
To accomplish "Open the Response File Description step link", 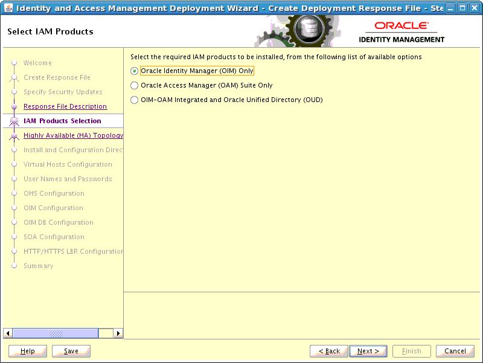I will tap(65, 106).
